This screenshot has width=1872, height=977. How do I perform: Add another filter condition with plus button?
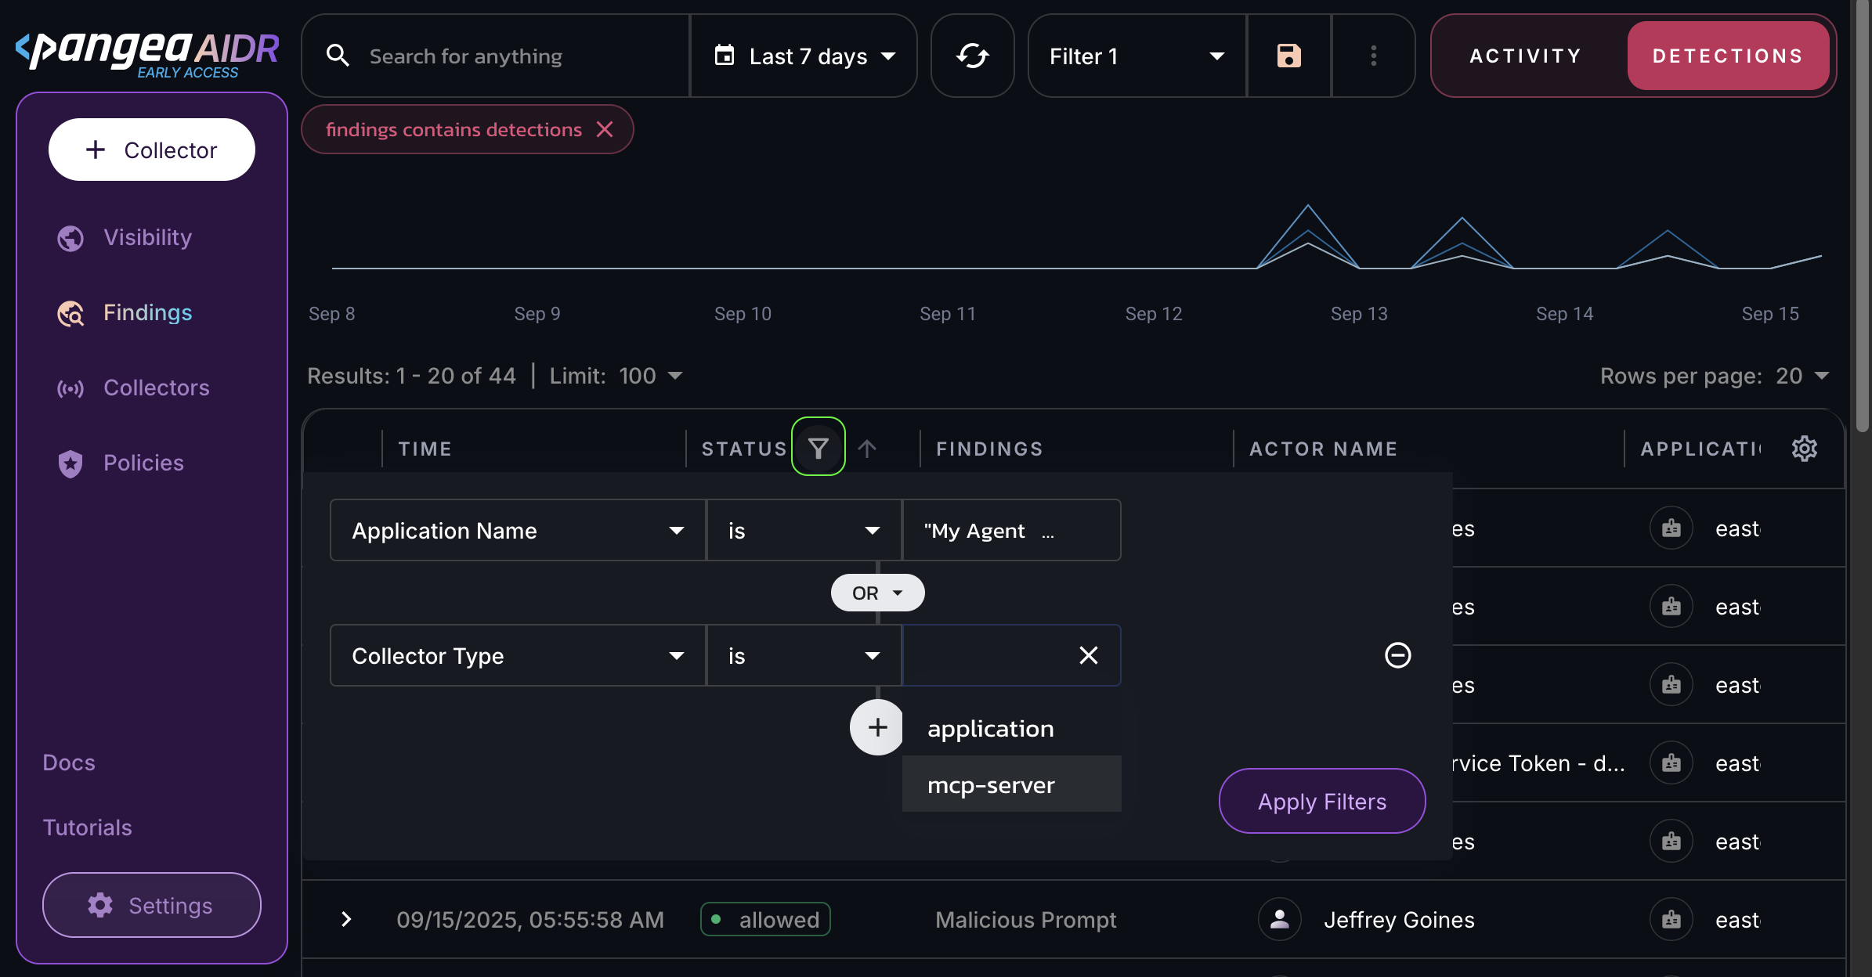pyautogui.click(x=877, y=727)
